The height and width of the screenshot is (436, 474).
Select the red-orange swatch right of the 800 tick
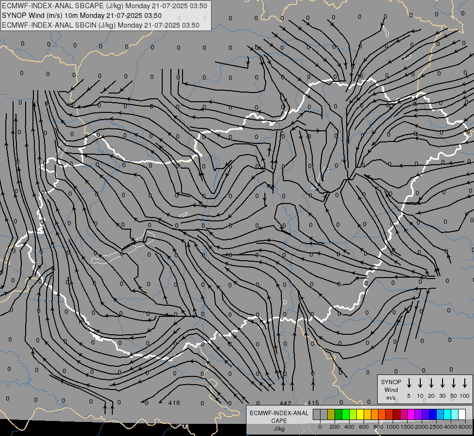pos(382,414)
